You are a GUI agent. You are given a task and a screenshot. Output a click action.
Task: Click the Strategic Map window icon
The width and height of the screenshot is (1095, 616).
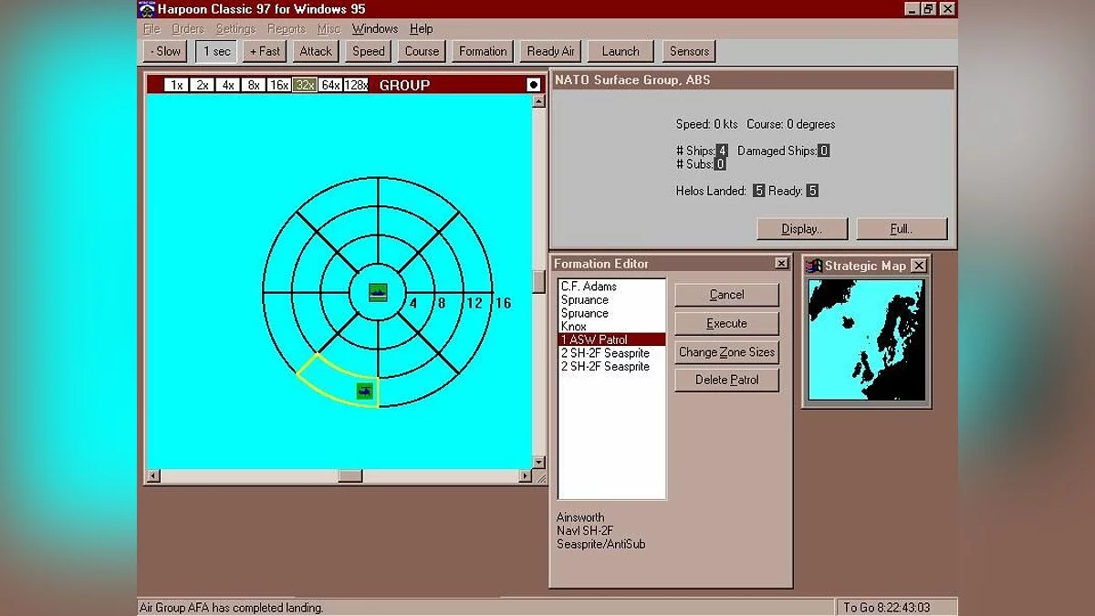click(x=815, y=266)
